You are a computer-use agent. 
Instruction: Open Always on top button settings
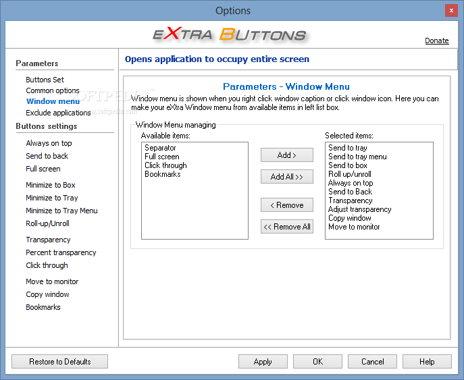click(49, 143)
